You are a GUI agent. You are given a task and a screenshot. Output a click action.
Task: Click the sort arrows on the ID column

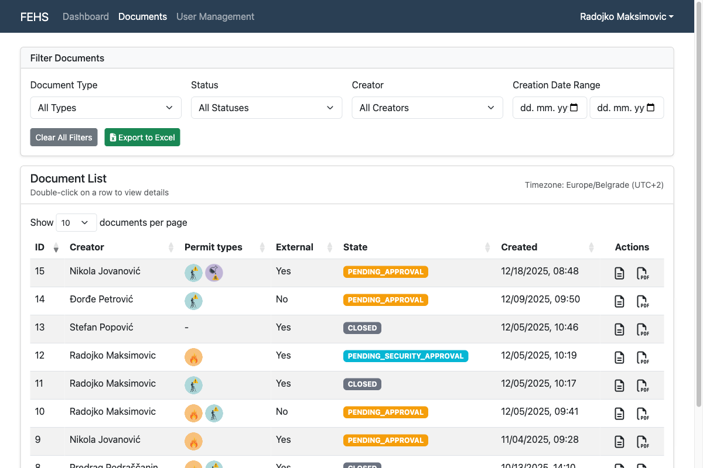tap(56, 247)
